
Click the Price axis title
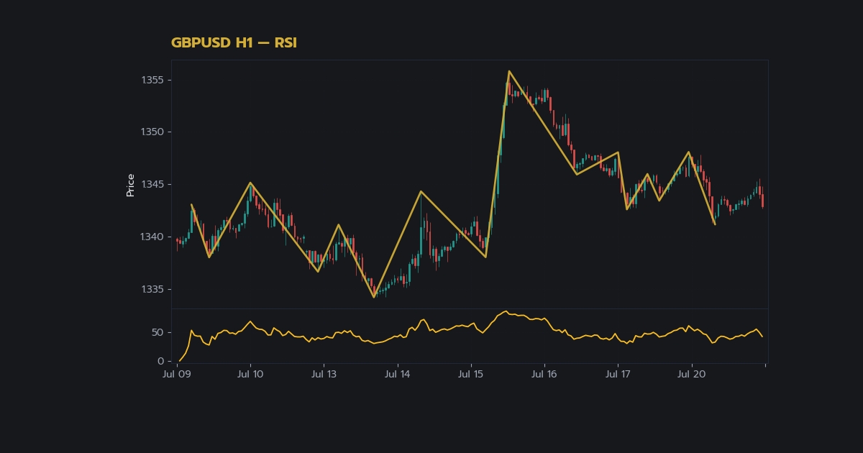click(130, 185)
